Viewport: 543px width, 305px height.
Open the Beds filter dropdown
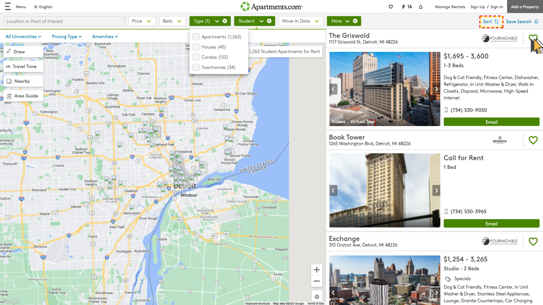[172, 21]
